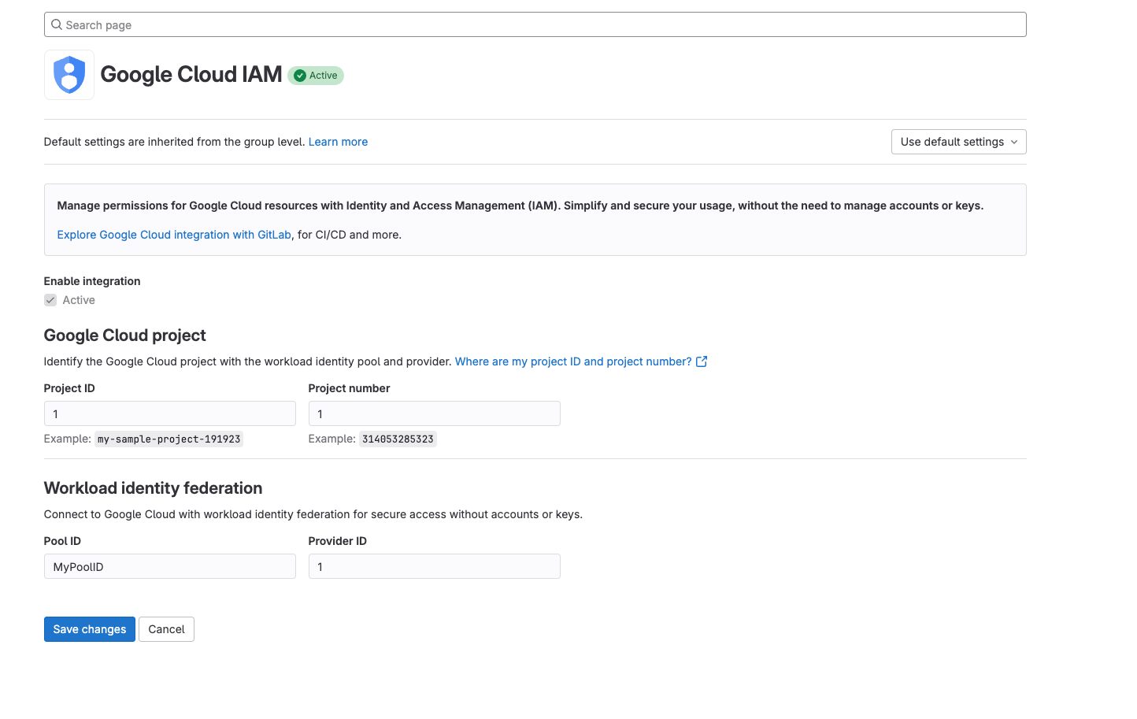
Task: Open the Learn more link
Action: click(x=338, y=142)
